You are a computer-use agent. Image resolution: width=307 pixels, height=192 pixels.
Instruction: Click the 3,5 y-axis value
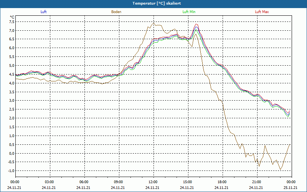click(12, 92)
